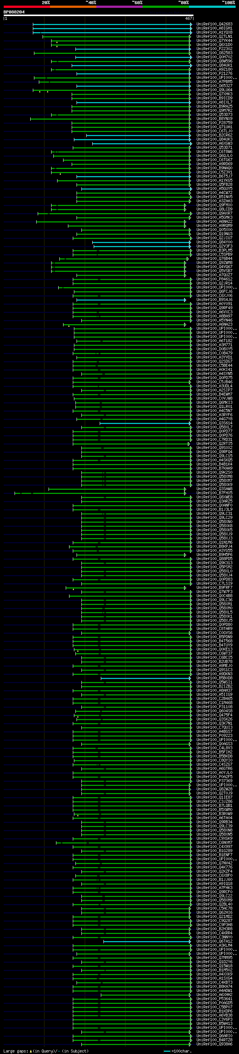Click the UniRef100_Q9LU64 label
Image resolution: width=239 pixels, height=1054 pixels.
pos(214,90)
